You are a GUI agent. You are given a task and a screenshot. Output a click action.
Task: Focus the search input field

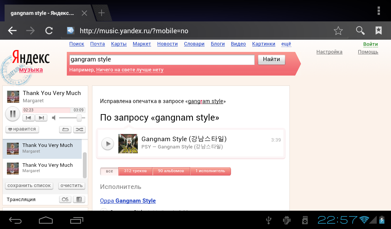point(162,60)
